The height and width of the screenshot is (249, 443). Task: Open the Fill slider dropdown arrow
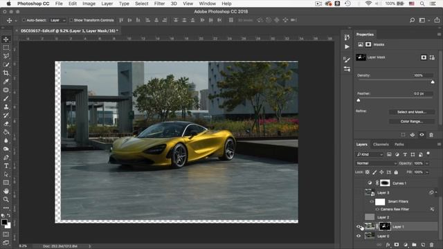pyautogui.click(x=427, y=172)
